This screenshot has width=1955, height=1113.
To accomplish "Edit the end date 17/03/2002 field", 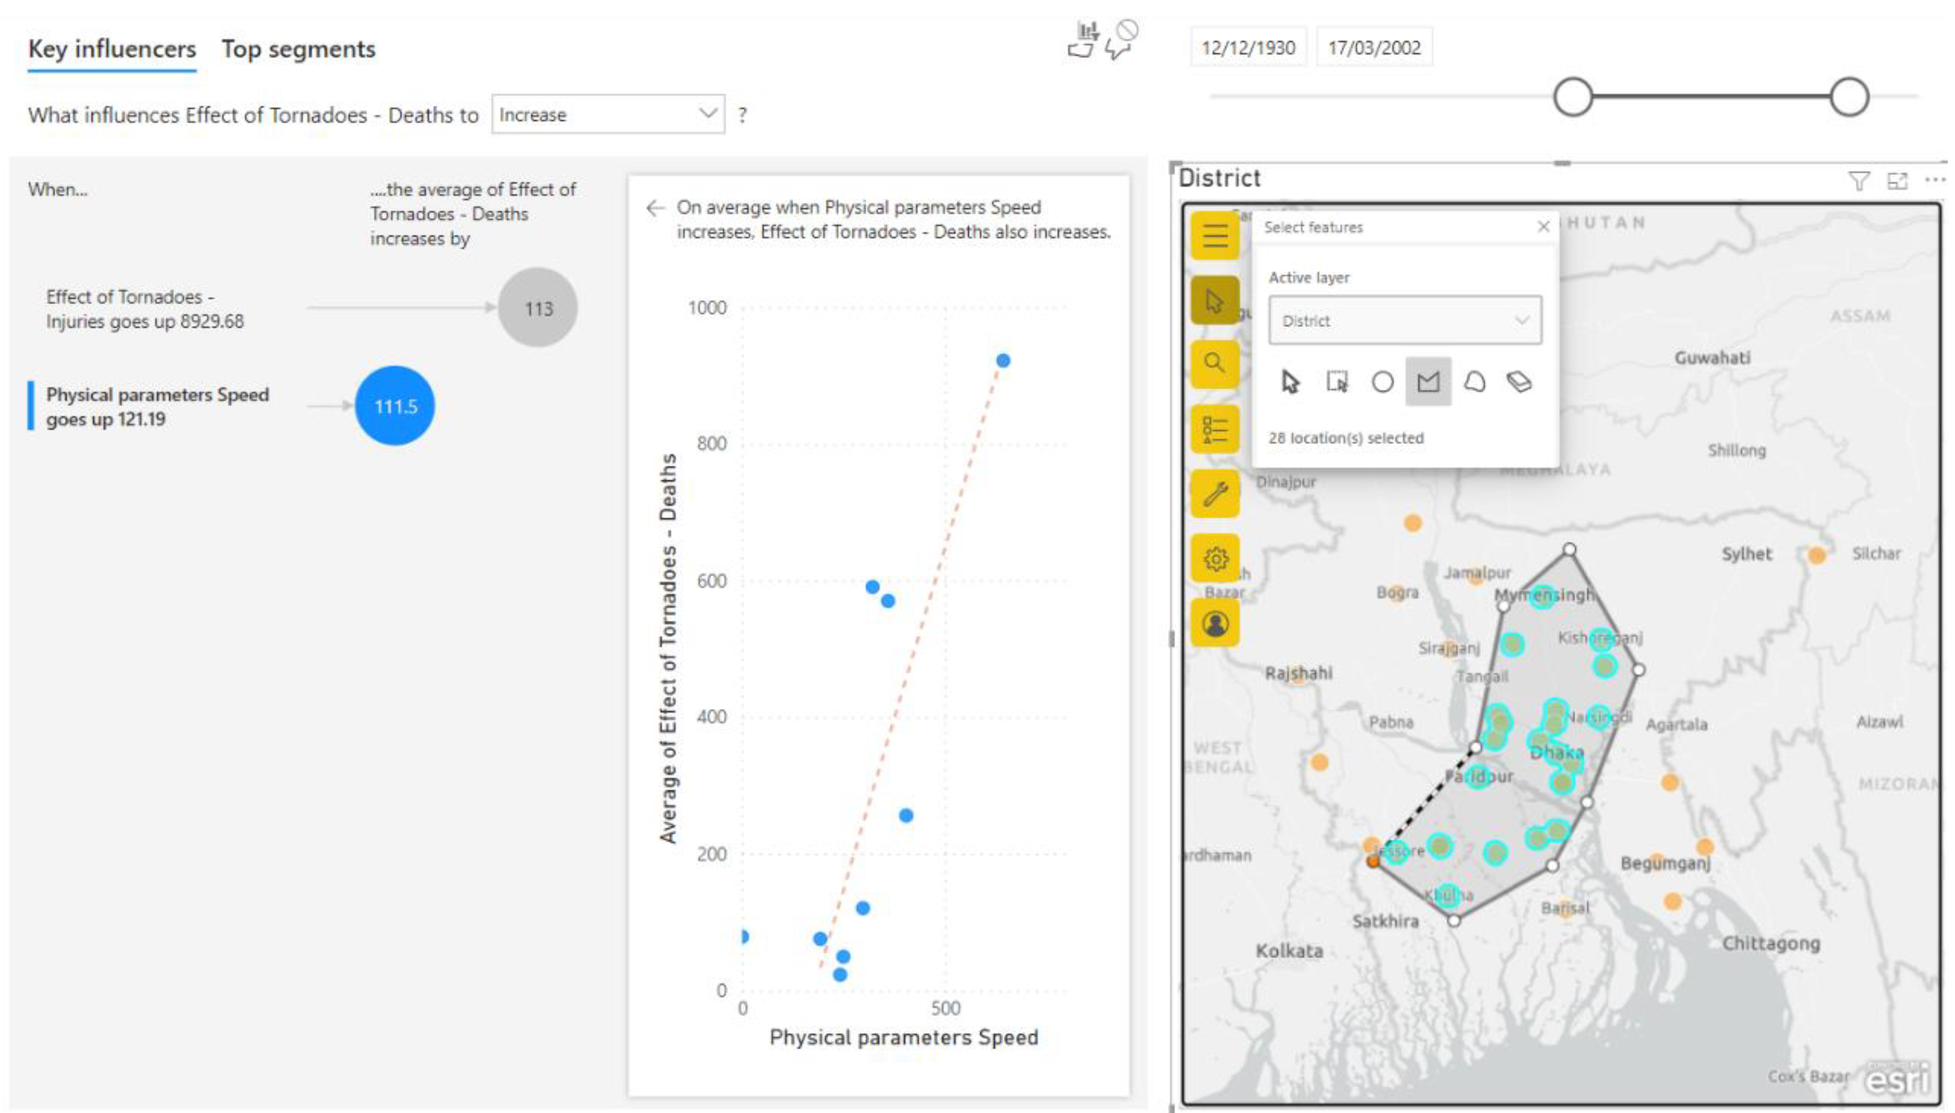I will pos(1375,48).
